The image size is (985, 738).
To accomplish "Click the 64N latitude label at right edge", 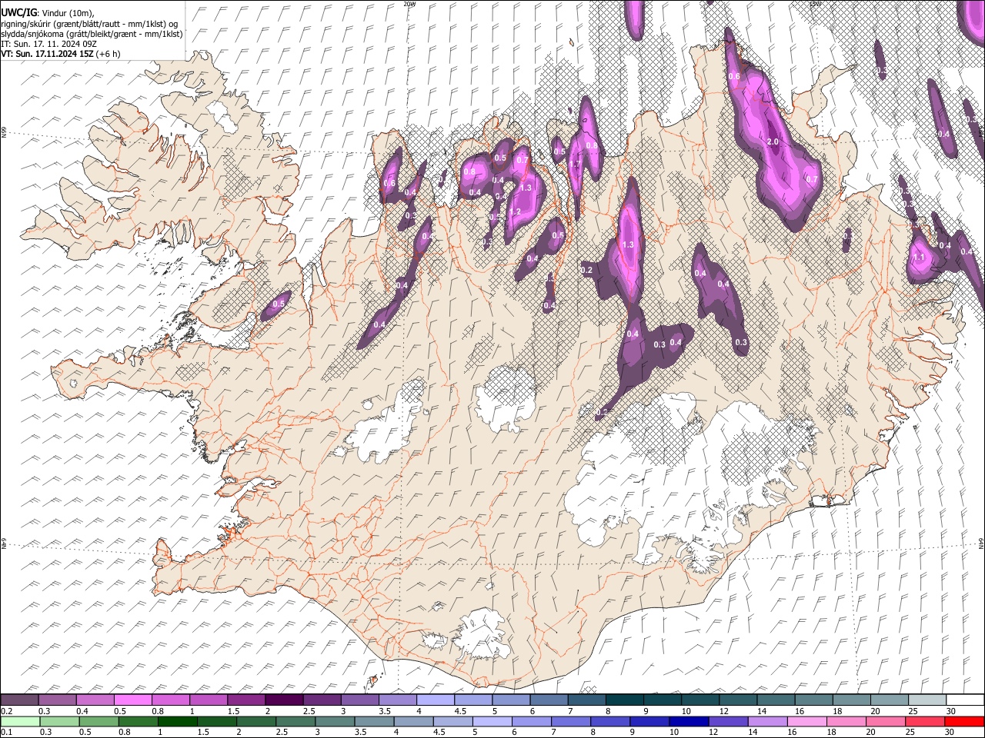I will [981, 543].
